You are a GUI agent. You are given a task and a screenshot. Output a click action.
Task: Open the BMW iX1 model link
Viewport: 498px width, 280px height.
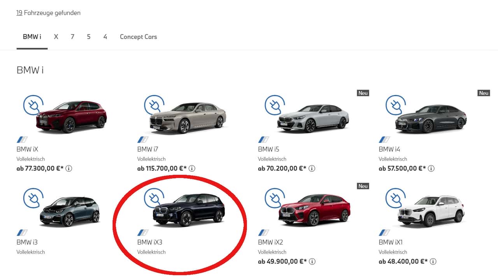(391, 242)
